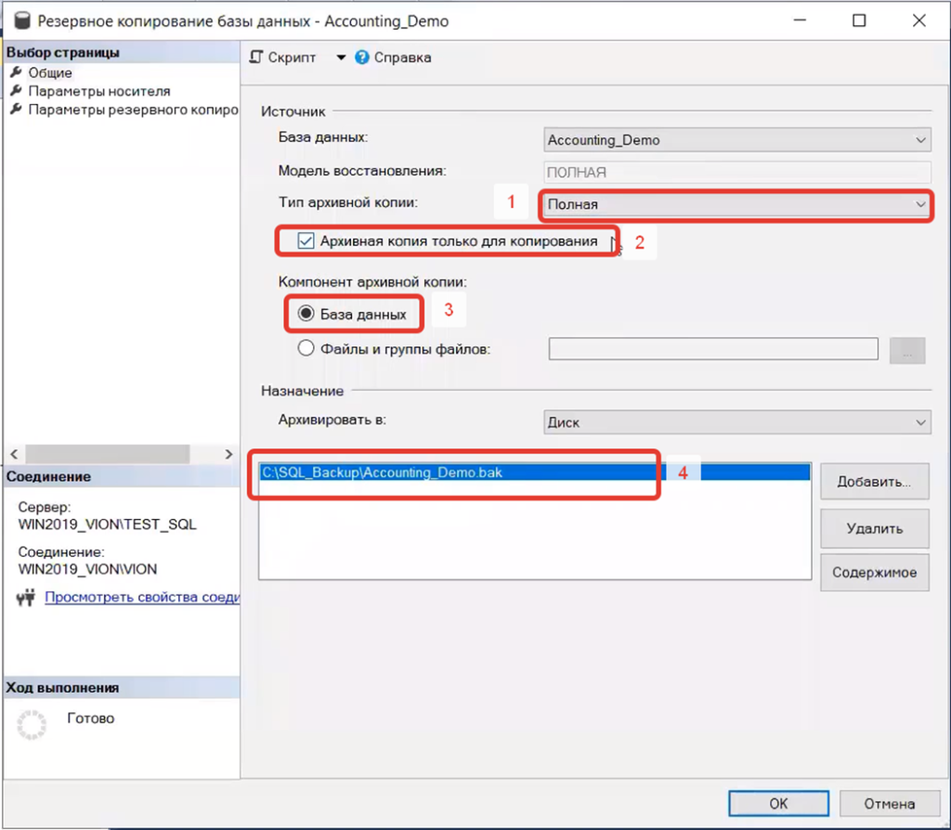Open Просмотреть свойства соединения link
The width and height of the screenshot is (951, 830).
[x=142, y=598]
